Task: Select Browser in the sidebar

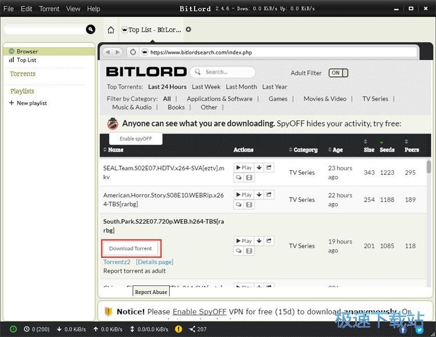Action: point(49,51)
